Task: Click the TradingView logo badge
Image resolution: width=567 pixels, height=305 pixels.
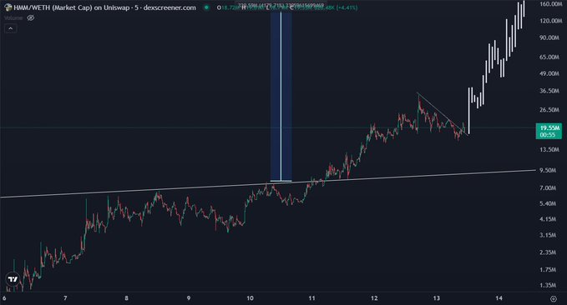Action: tap(13, 279)
